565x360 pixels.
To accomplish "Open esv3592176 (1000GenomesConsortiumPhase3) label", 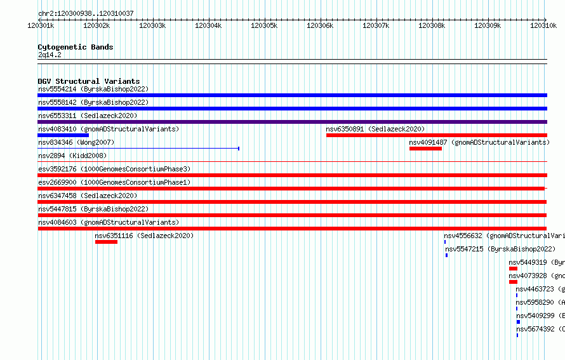I will tap(114, 169).
